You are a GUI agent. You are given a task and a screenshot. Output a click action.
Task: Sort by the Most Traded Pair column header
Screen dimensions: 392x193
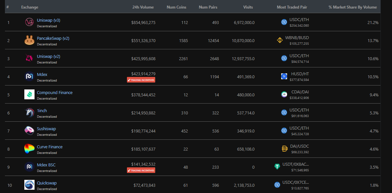(x=292, y=7)
